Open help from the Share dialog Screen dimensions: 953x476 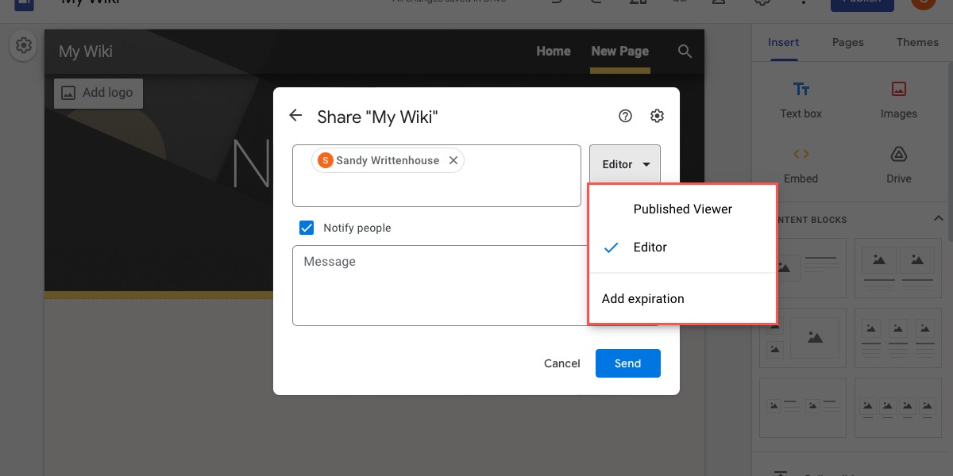pyautogui.click(x=625, y=115)
